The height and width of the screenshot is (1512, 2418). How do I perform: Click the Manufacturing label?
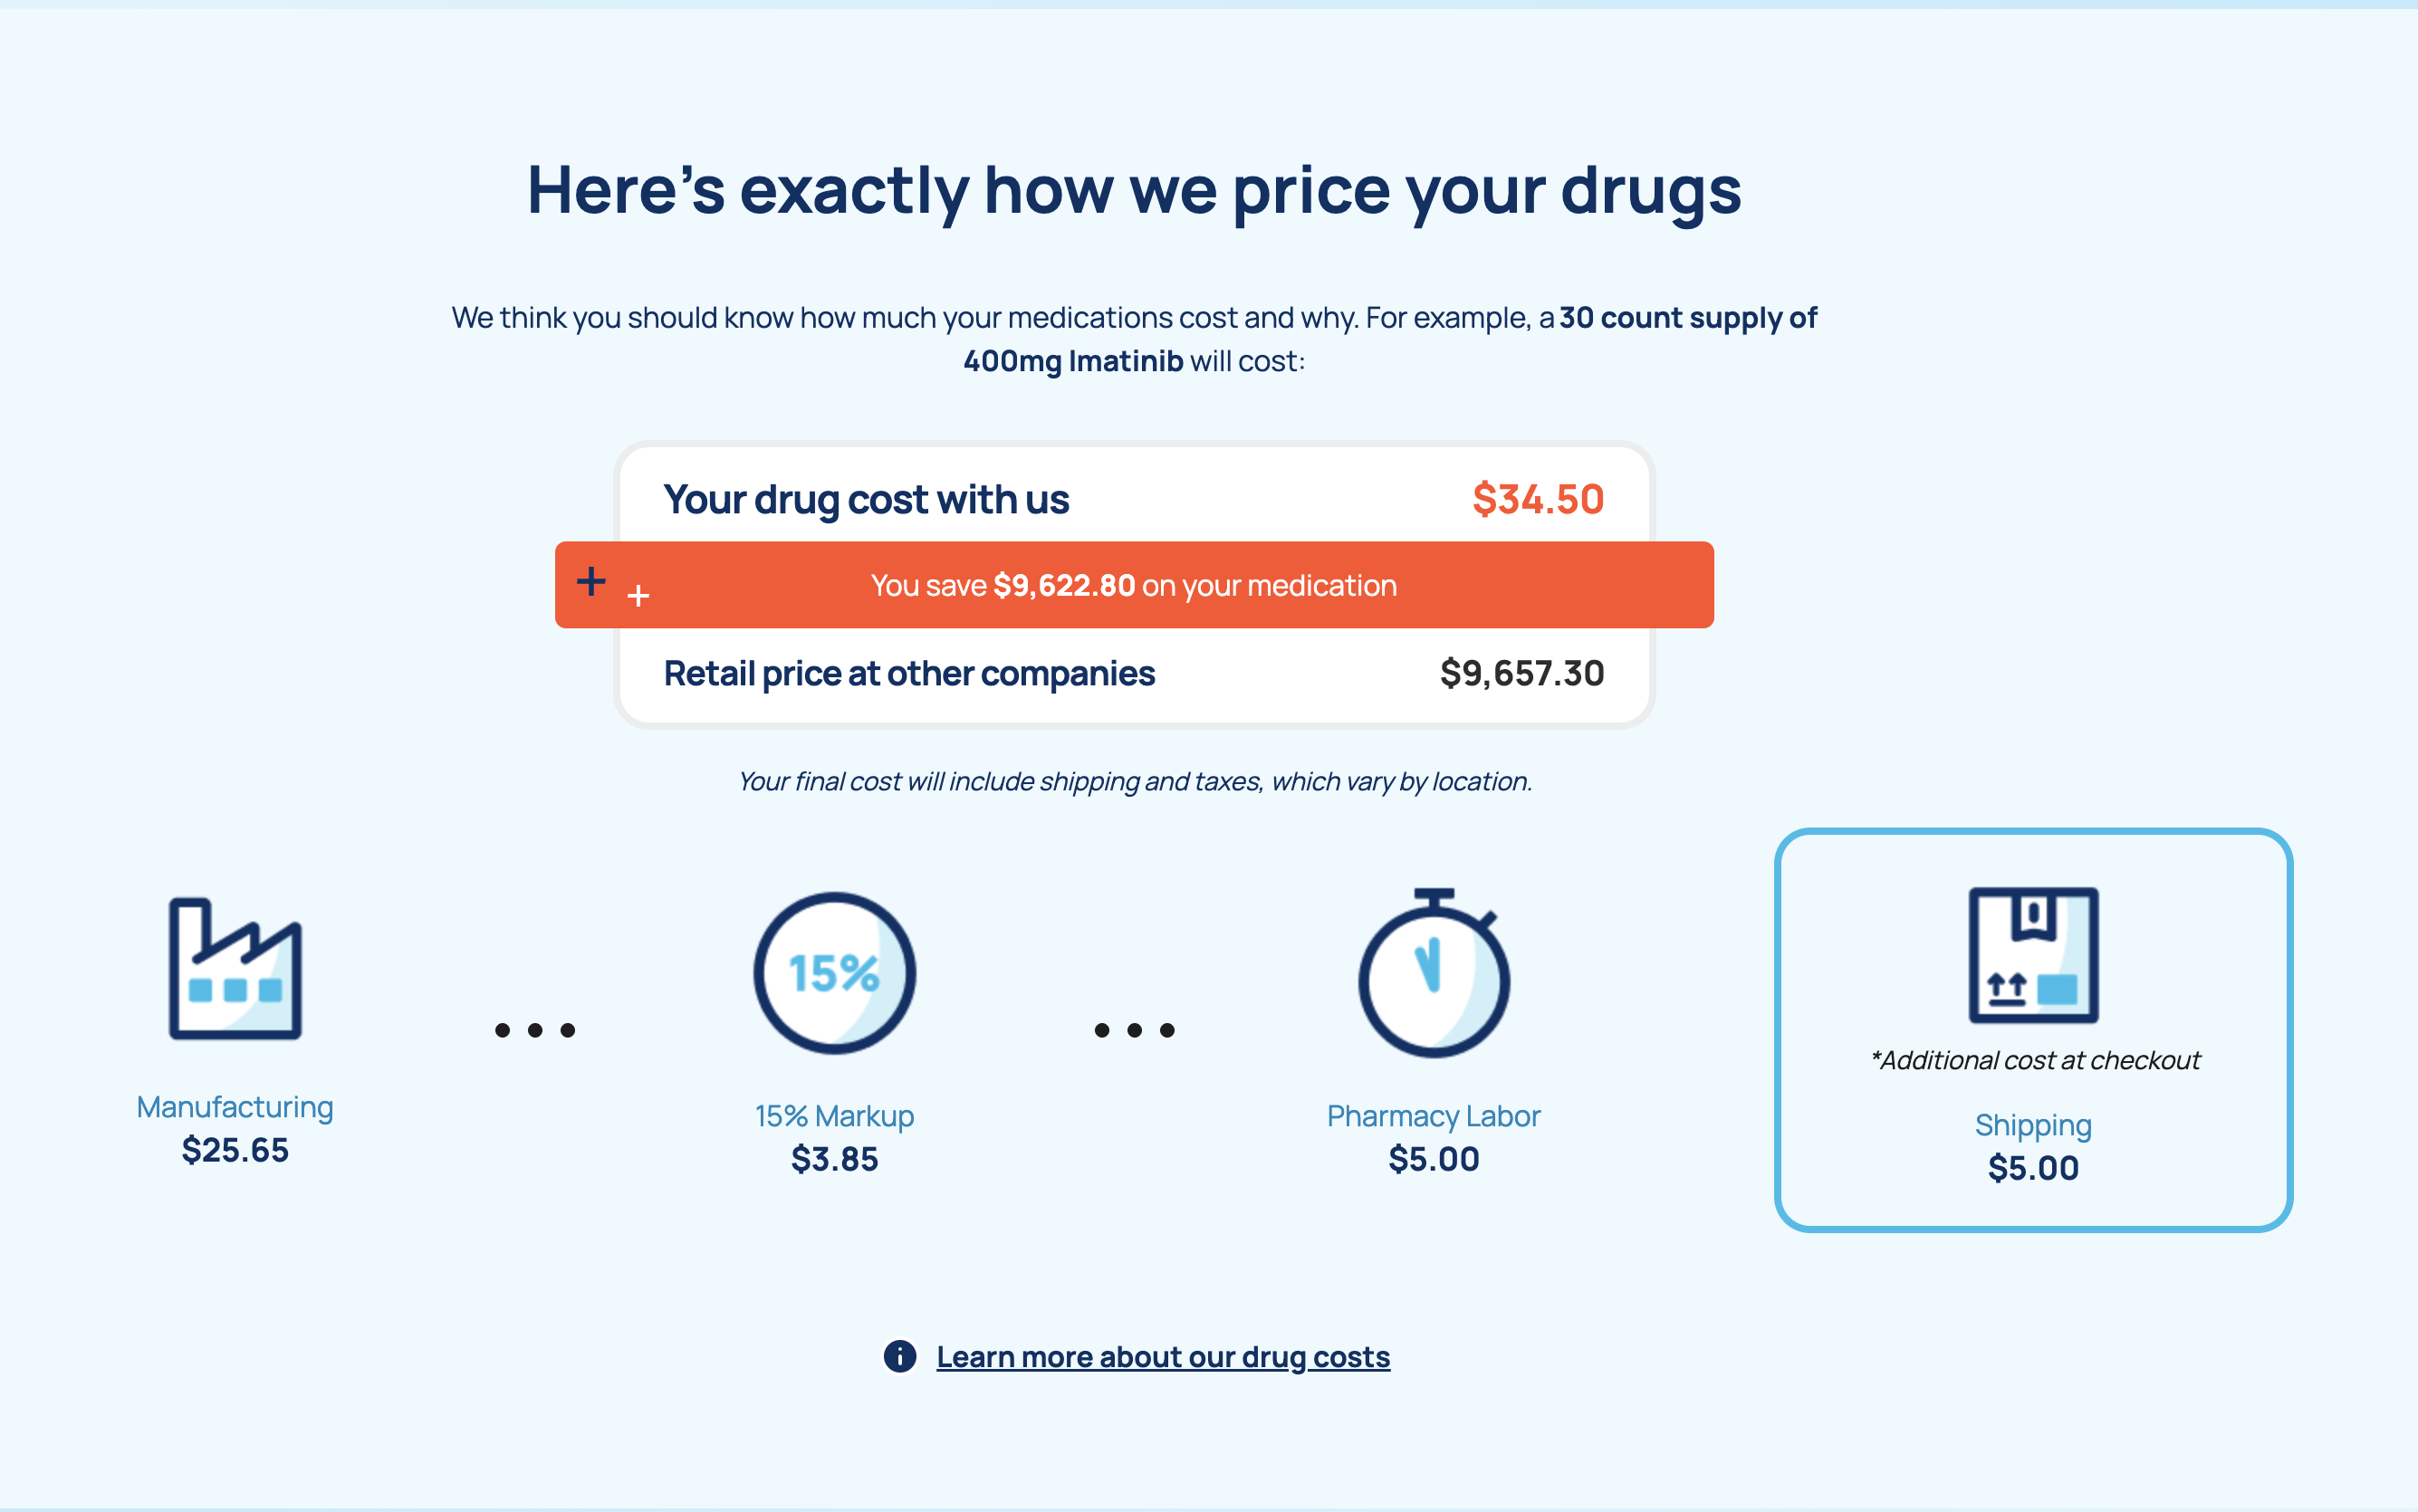235,1107
